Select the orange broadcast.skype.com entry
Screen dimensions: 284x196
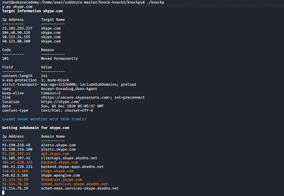[x=62, y=180]
